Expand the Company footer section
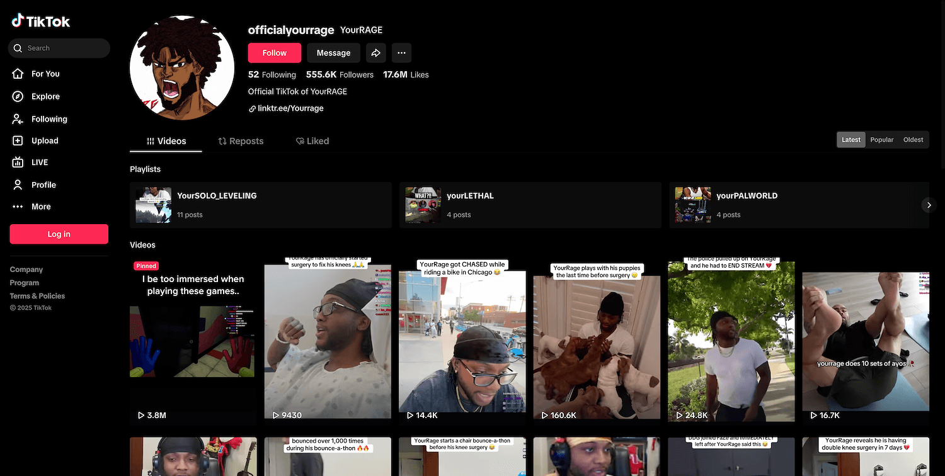Screen dimensions: 945x476 click(26, 269)
